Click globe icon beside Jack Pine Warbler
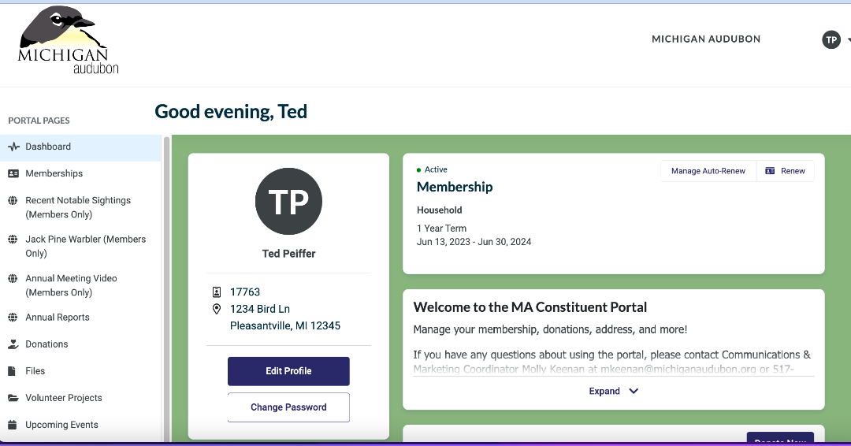 [x=13, y=240]
